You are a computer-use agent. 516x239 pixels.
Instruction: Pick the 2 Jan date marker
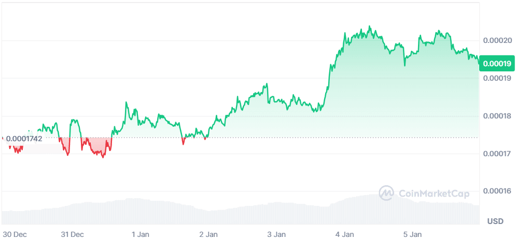tap(208, 234)
